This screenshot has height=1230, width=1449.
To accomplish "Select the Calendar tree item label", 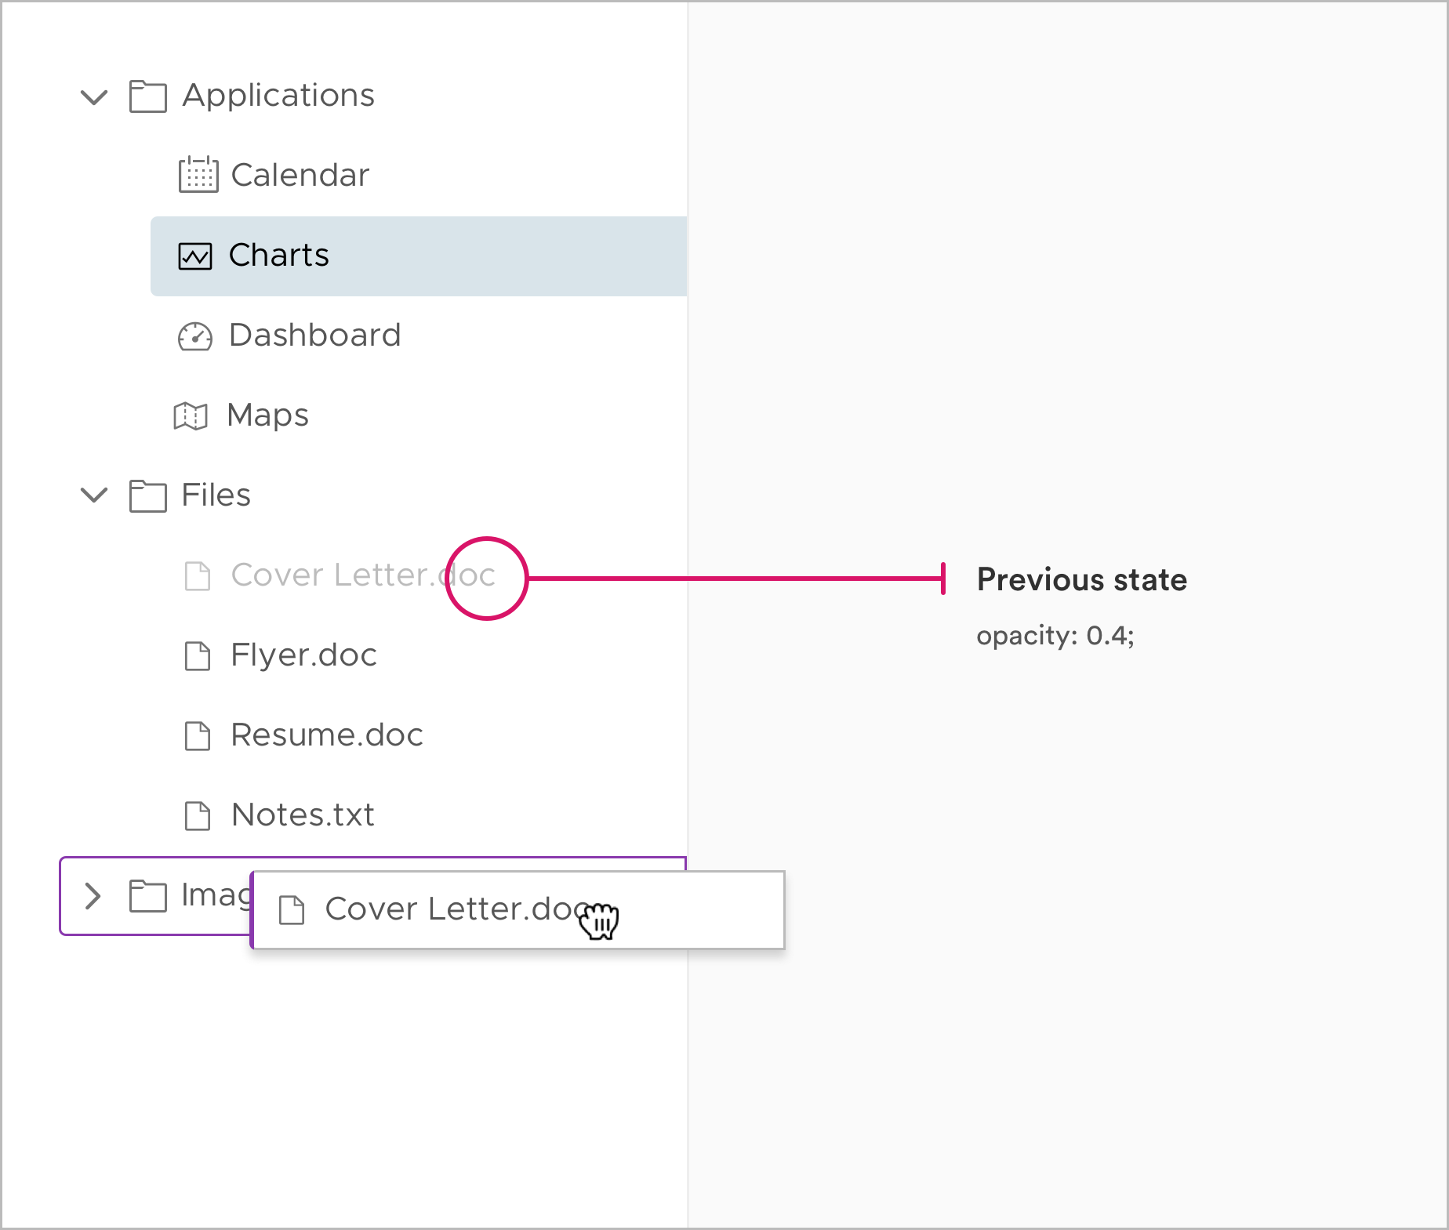I will click(300, 175).
